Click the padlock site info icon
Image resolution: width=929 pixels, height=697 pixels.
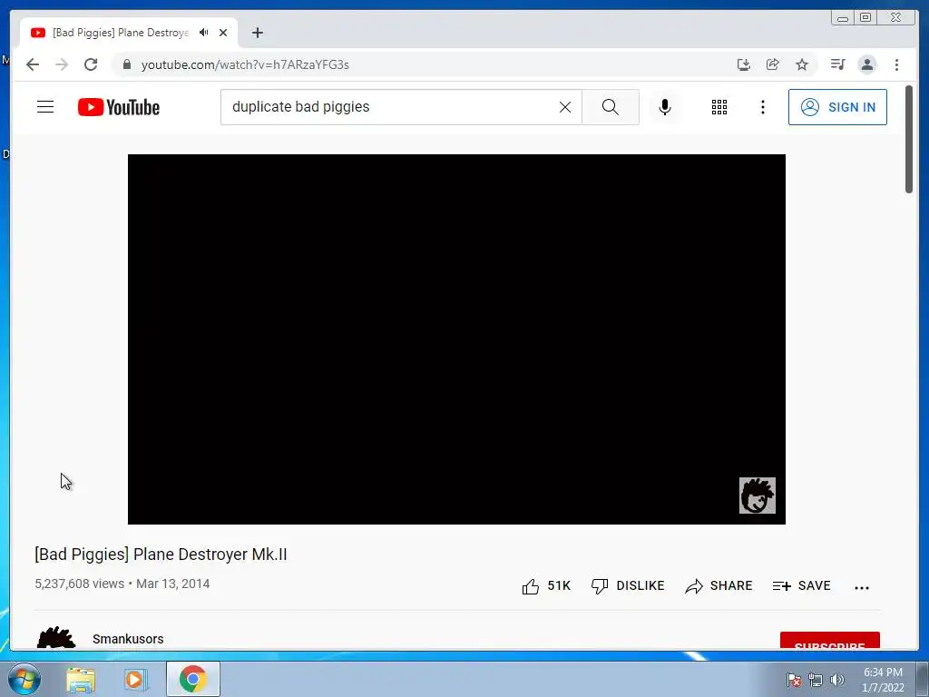tap(126, 64)
